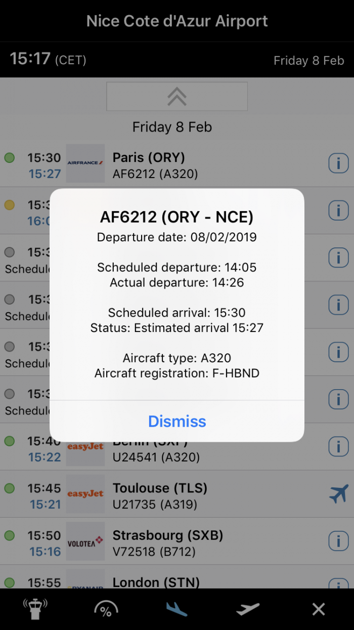The height and width of the screenshot is (630, 354).
Task: Dismiss the AF6212 flight details popup
Action: (177, 422)
